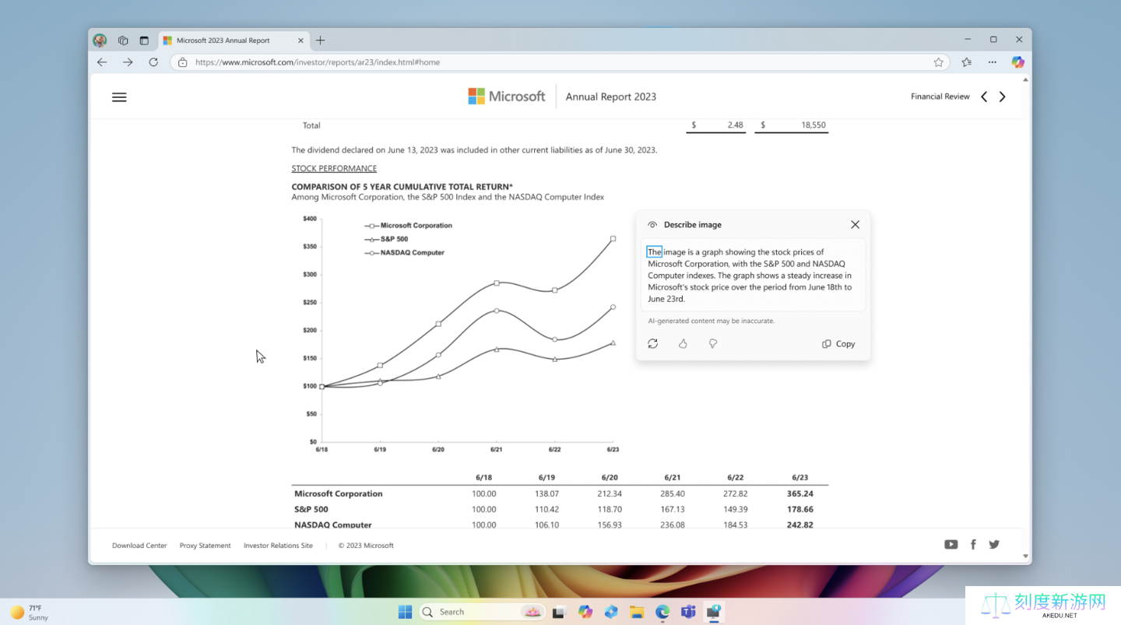Screen dimensions: 1121x625
Task: Go to next report section
Action: (x=1003, y=97)
